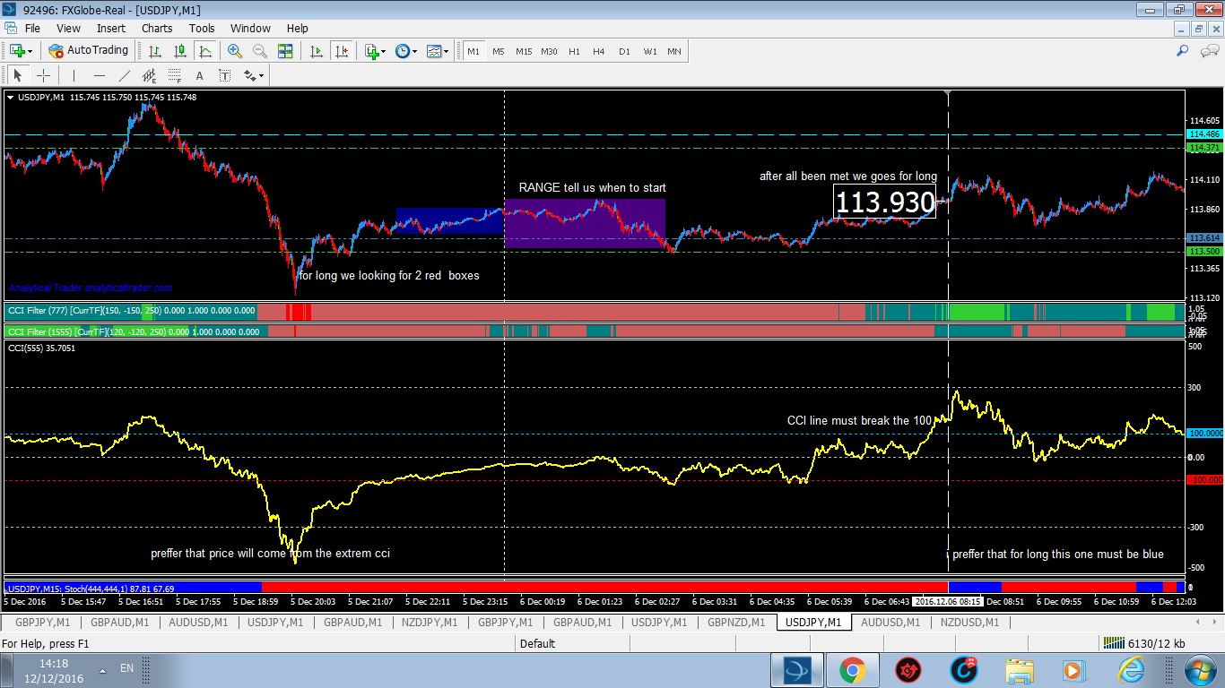Open the File menu
Image resolution: width=1225 pixels, height=688 pixels.
[x=32, y=29]
